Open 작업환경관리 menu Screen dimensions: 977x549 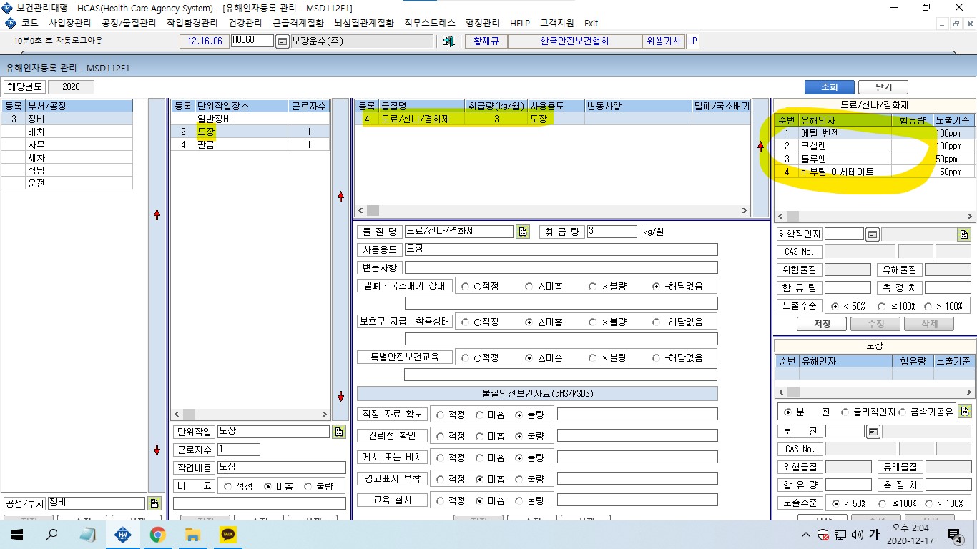point(192,23)
